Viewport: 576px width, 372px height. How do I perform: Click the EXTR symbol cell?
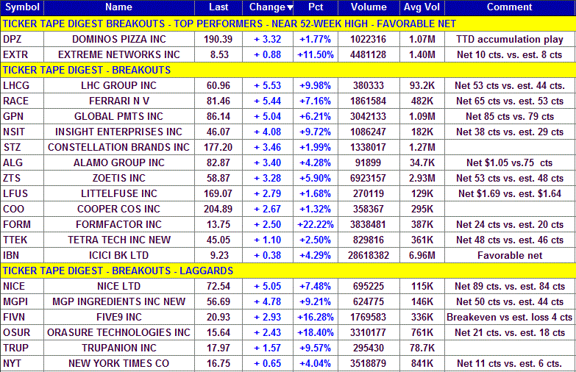(22, 54)
